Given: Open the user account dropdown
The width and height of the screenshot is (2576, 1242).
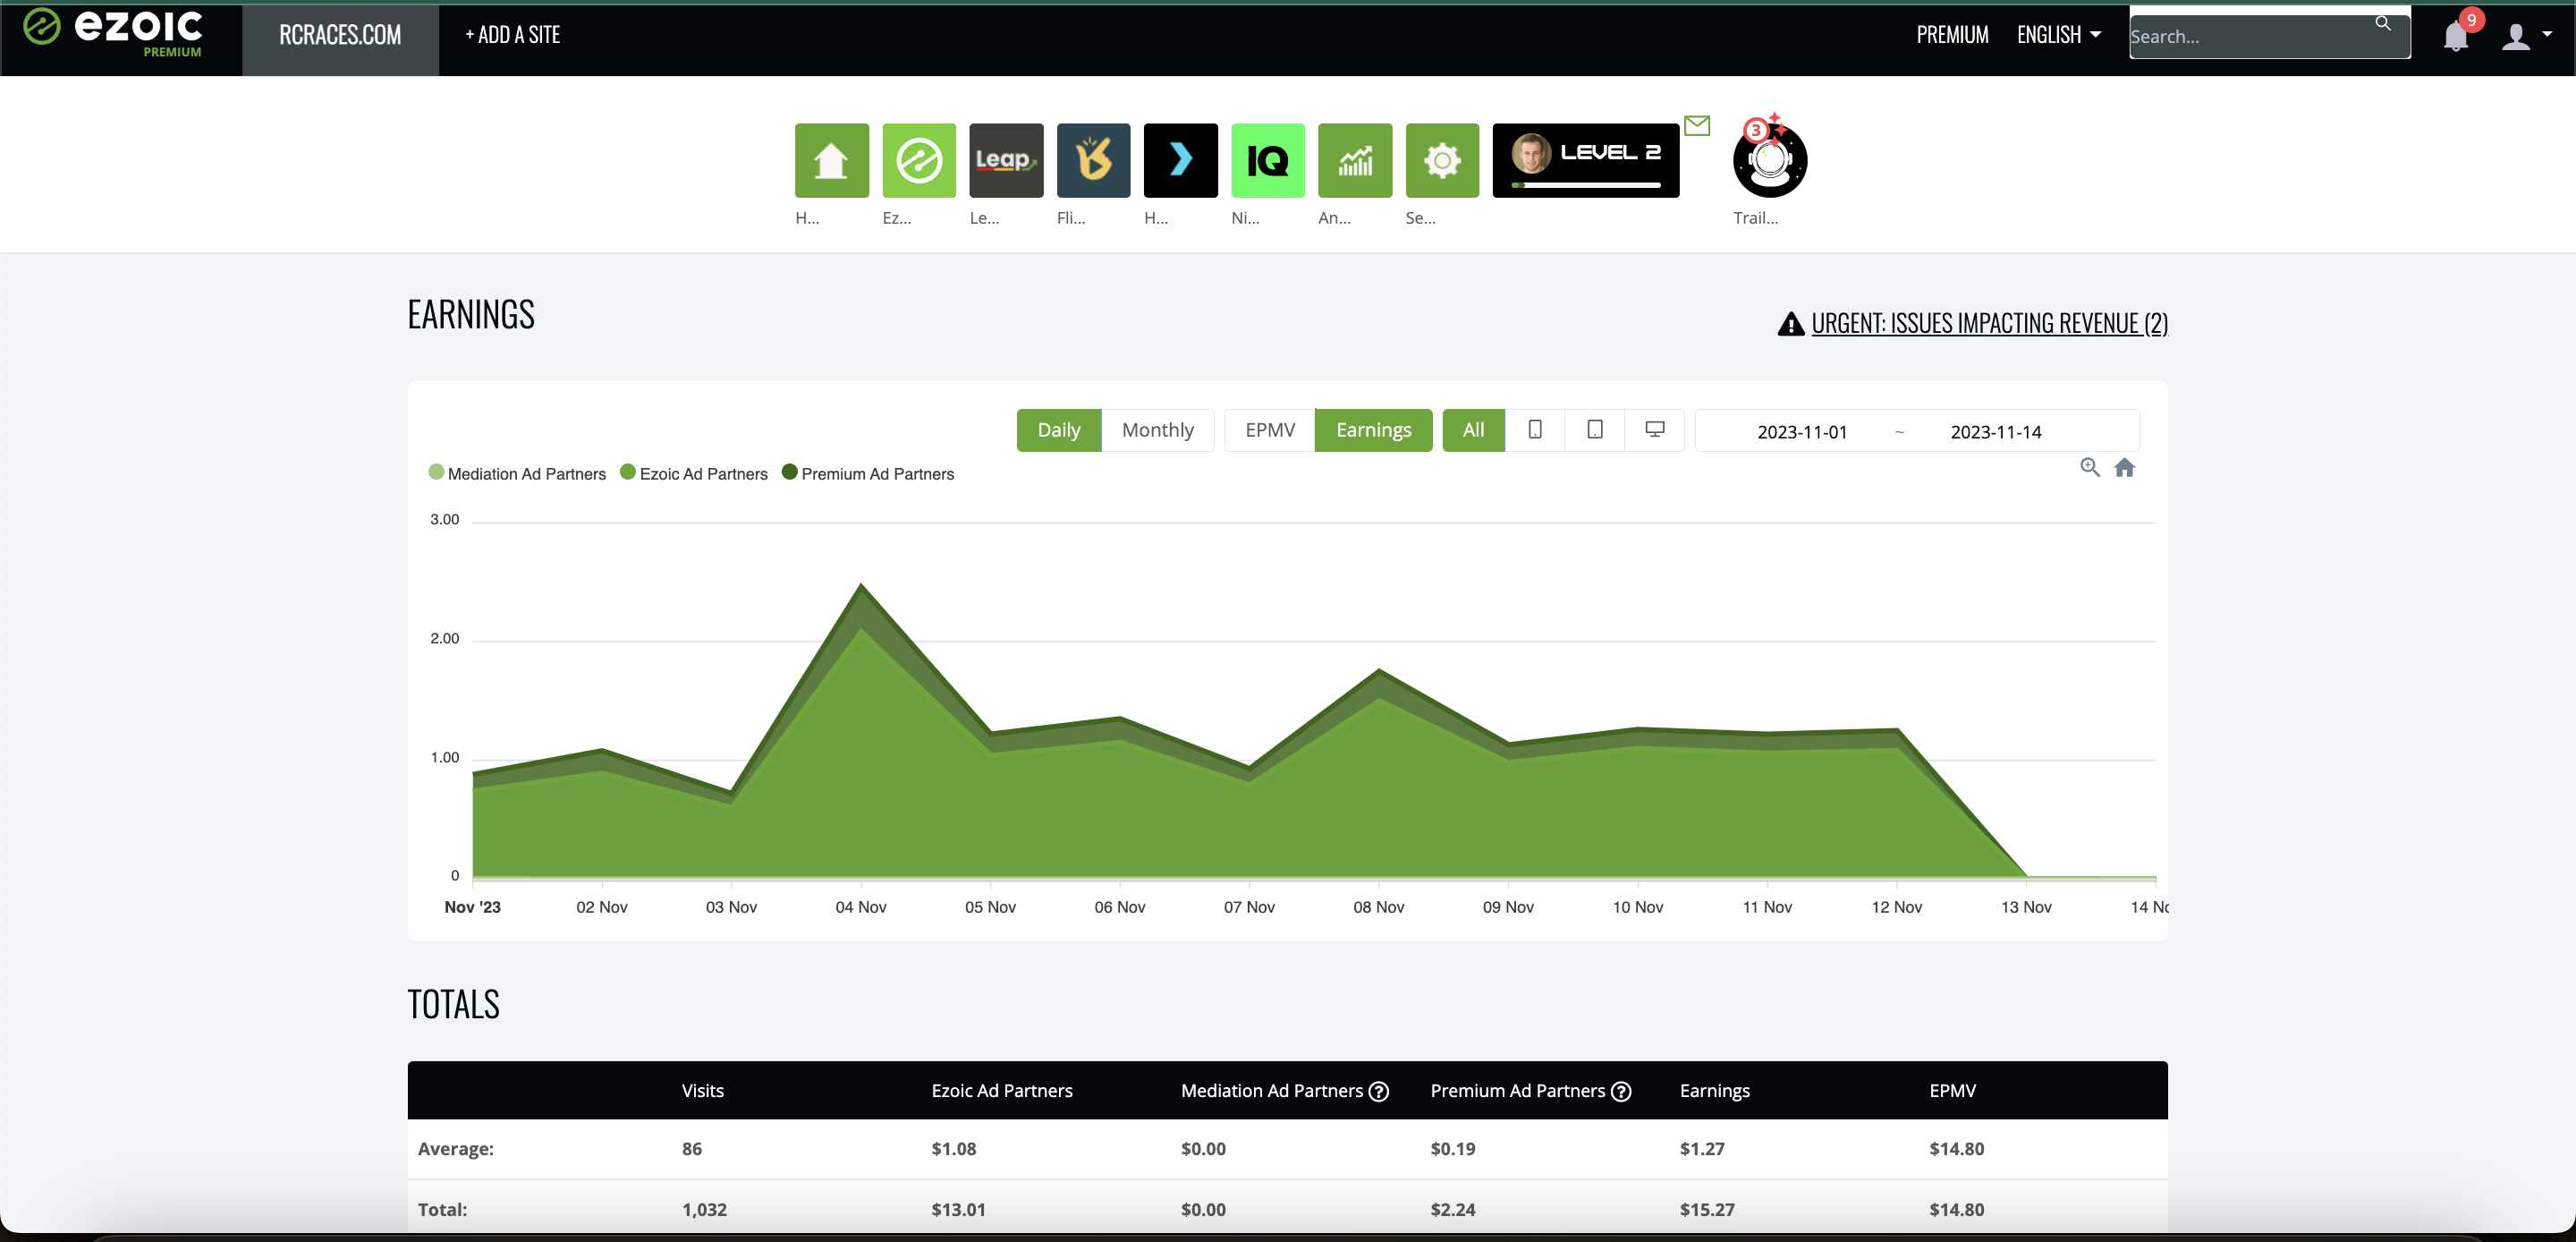Looking at the screenshot, I should 2526,36.
